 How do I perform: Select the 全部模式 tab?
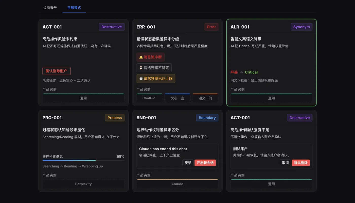pyautogui.click(x=74, y=8)
